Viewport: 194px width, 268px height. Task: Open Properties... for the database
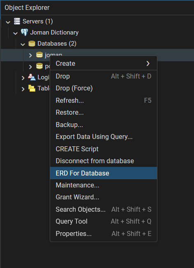[x=104, y=233]
